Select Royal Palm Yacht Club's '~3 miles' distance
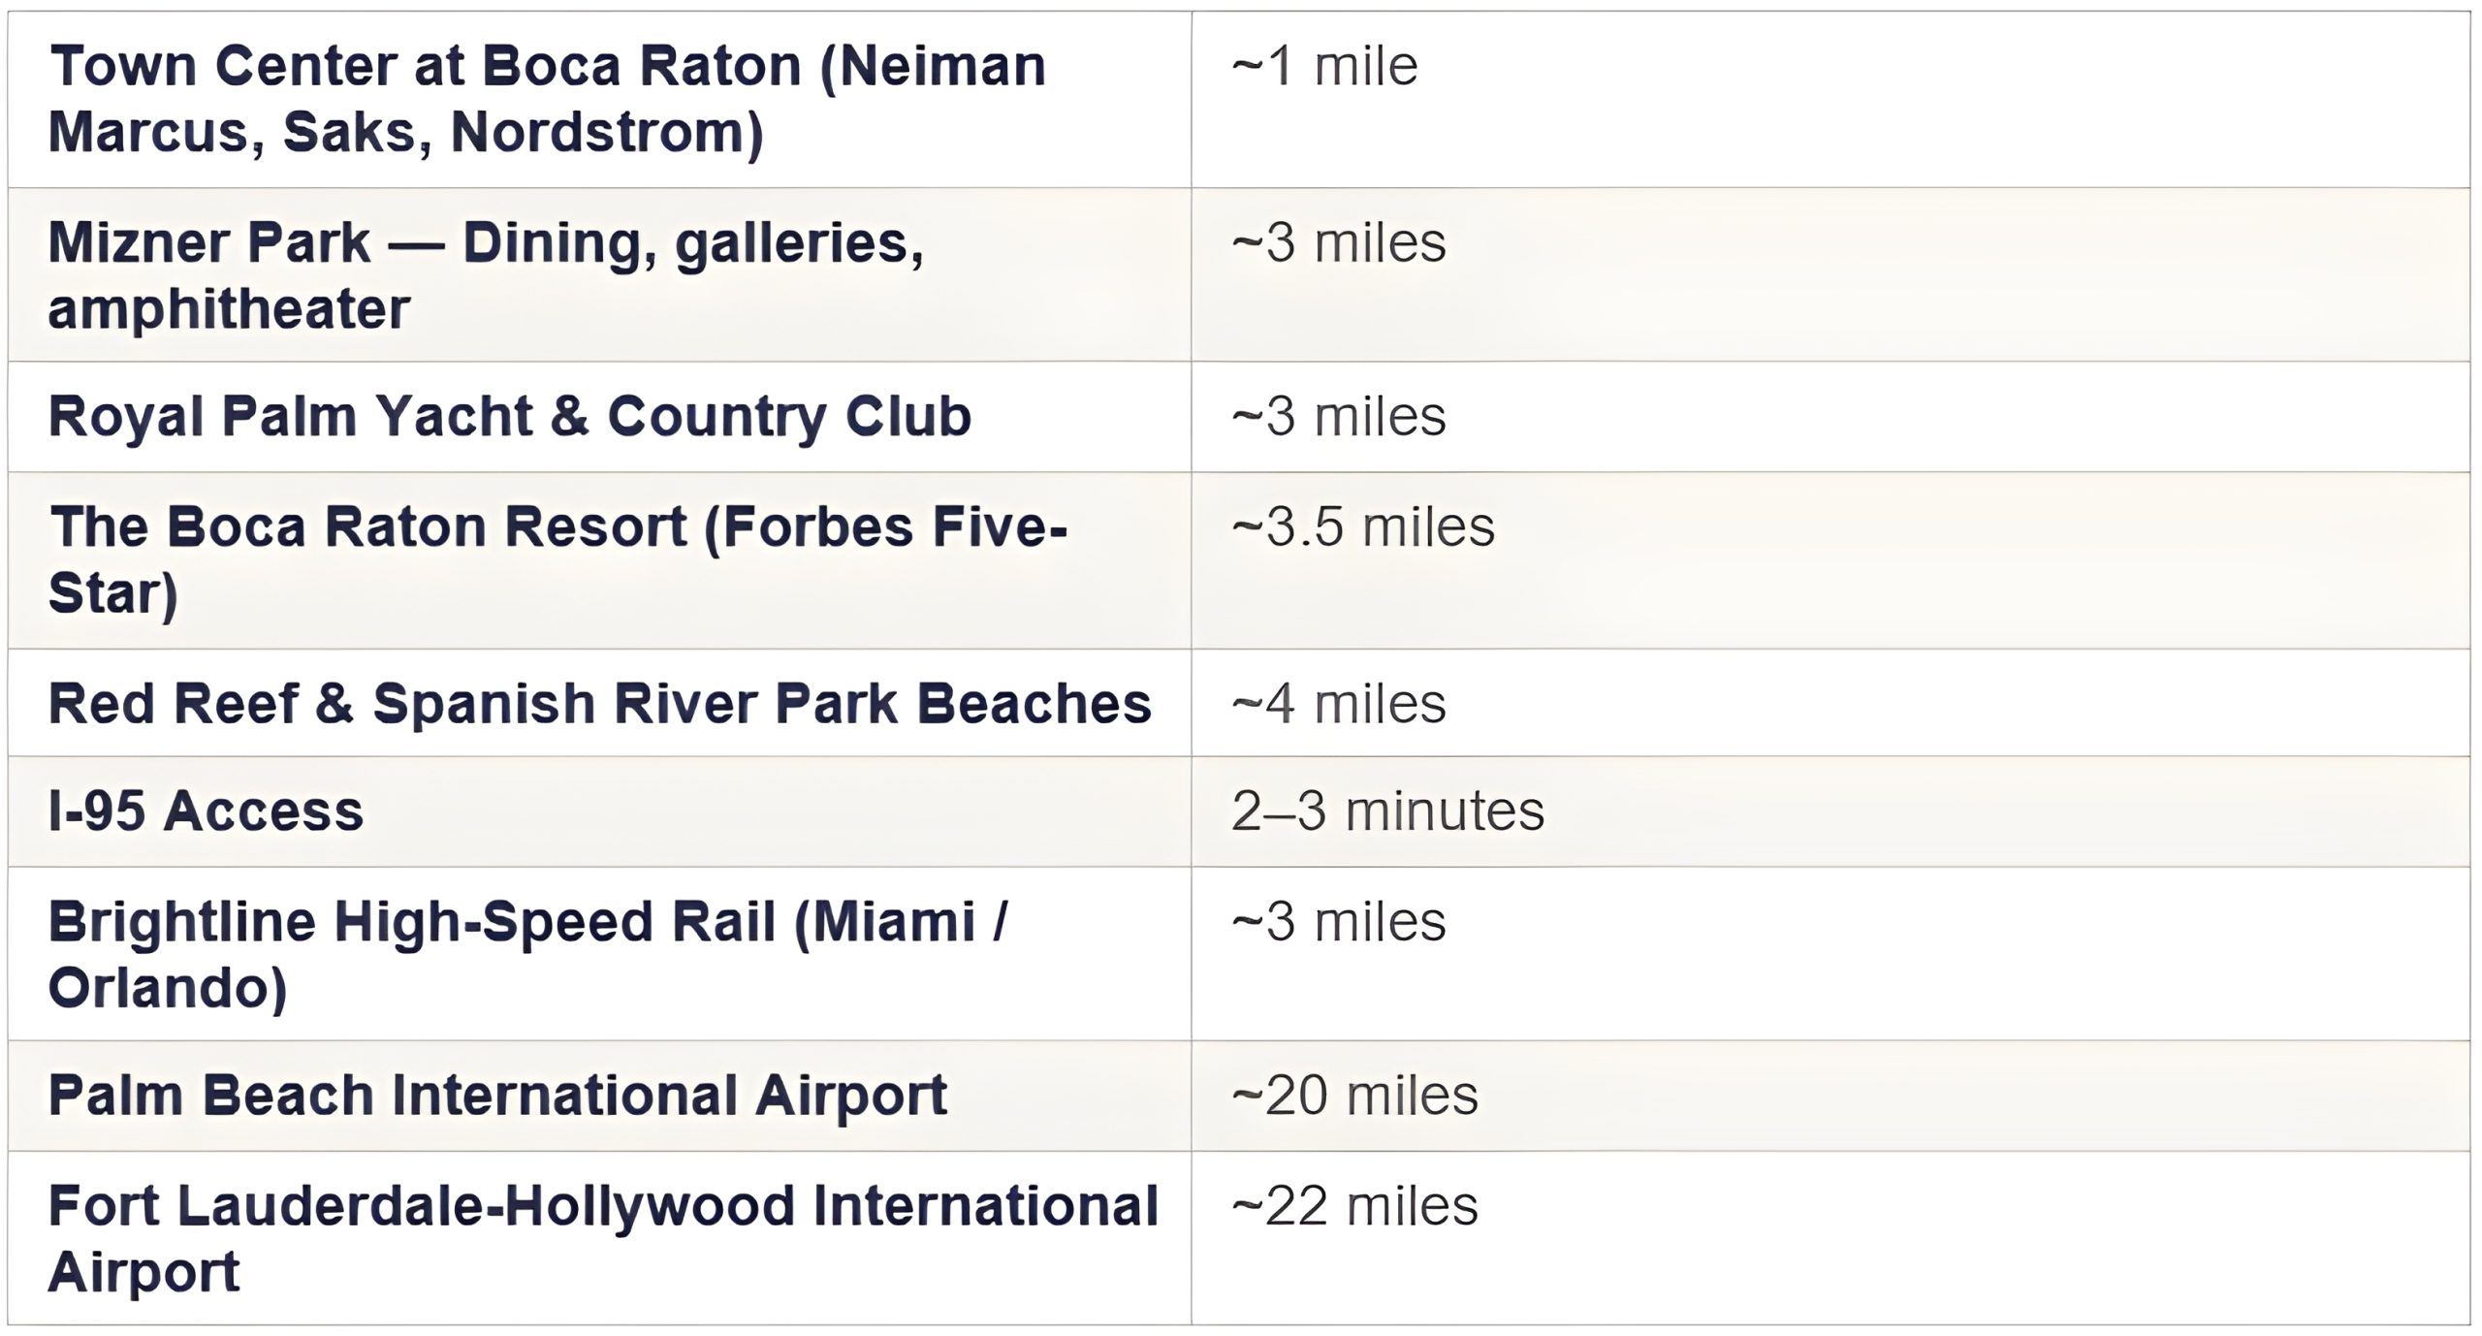The width and height of the screenshot is (2482, 1336). coord(1338,417)
